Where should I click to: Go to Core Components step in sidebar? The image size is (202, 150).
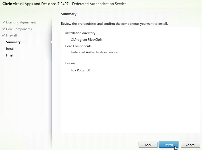pyautogui.click(x=19, y=29)
